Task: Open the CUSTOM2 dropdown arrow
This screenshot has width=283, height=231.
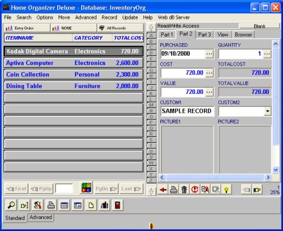Action: (x=267, y=111)
